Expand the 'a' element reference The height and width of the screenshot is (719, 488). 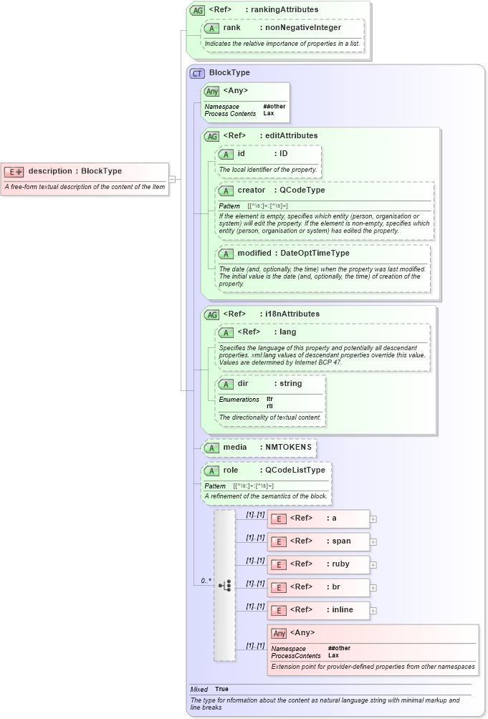tap(373, 519)
